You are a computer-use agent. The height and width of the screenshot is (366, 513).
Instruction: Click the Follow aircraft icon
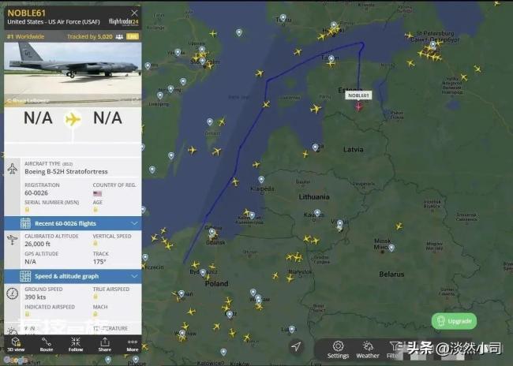[76, 345]
